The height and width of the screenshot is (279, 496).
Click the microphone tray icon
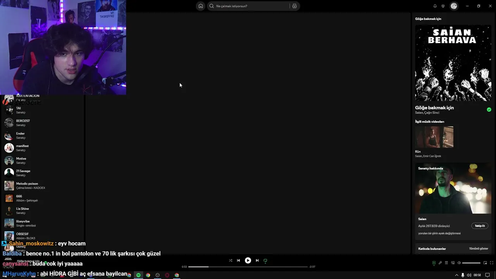pos(463,275)
